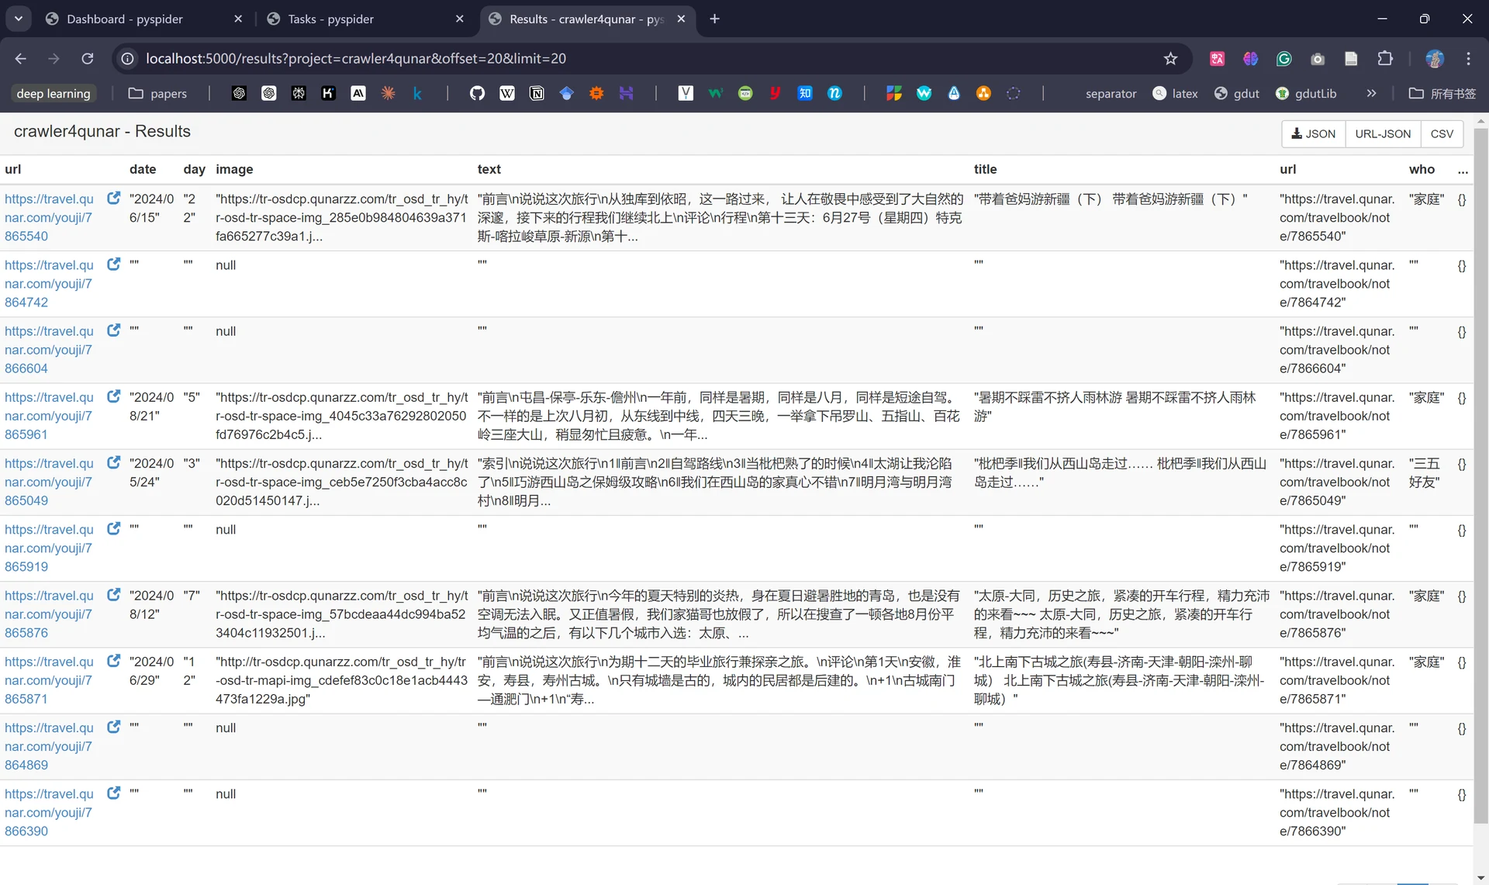Open external link icon for 7864742 row
The height and width of the screenshot is (885, 1489).
(113, 264)
